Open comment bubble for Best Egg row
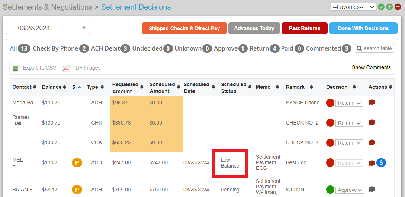 pos(372,163)
